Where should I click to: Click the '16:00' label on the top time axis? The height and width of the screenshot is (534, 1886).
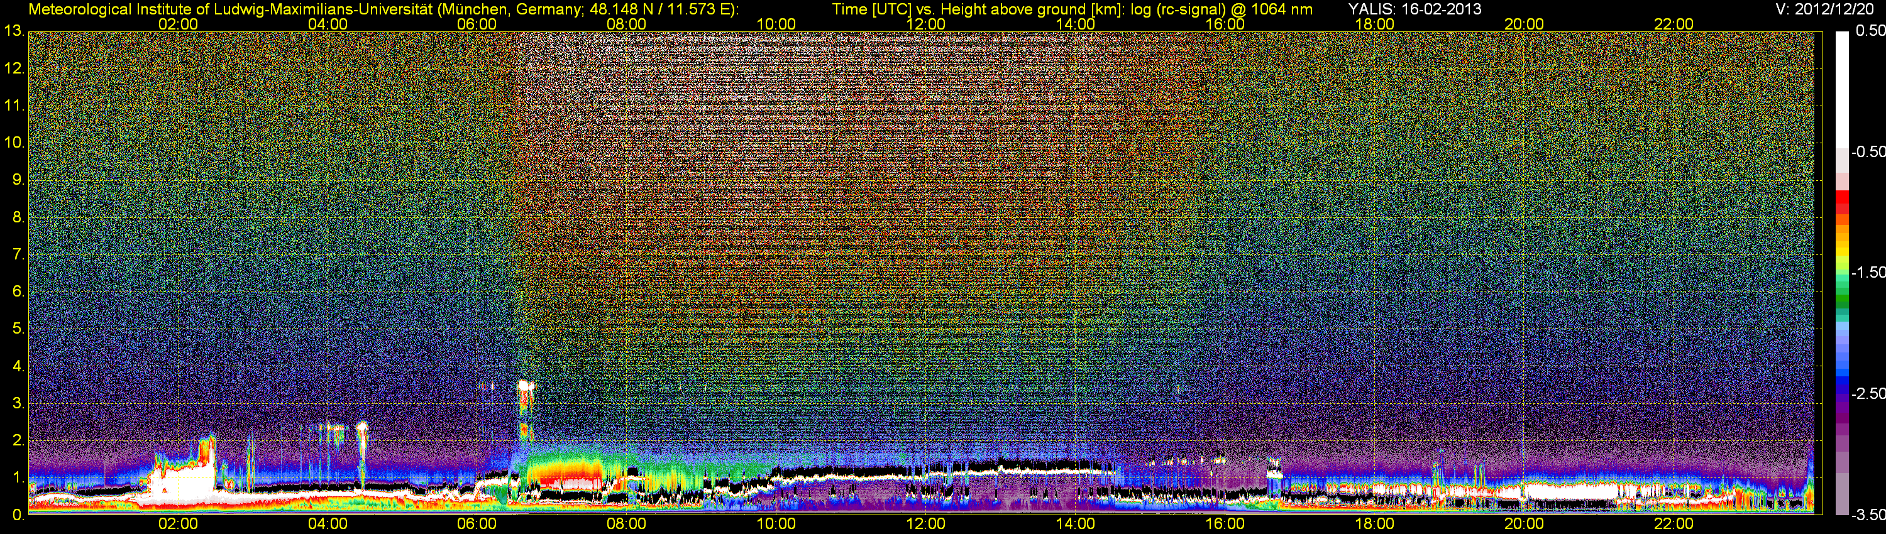pyautogui.click(x=1225, y=24)
